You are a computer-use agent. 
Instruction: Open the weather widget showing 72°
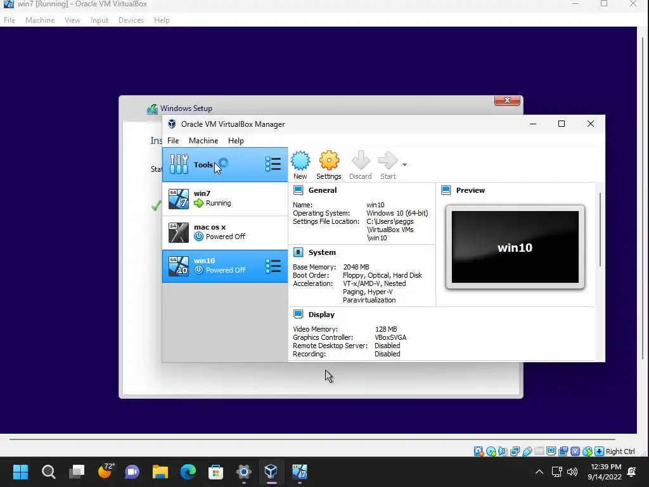pos(105,471)
